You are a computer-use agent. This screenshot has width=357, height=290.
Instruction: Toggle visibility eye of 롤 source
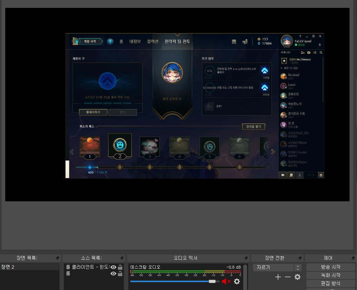113,274
